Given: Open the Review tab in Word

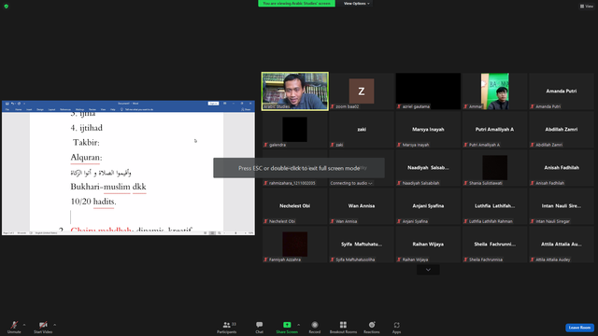Looking at the screenshot, I should coord(93,109).
